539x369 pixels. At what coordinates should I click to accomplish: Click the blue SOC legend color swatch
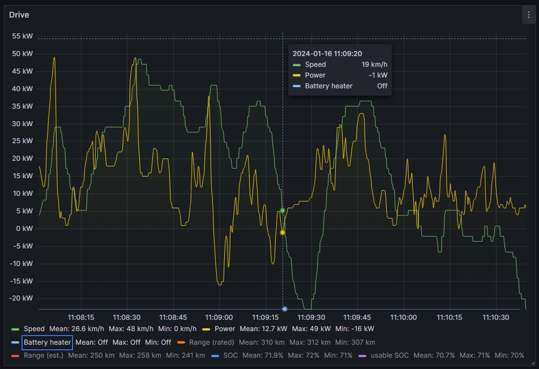pos(215,355)
